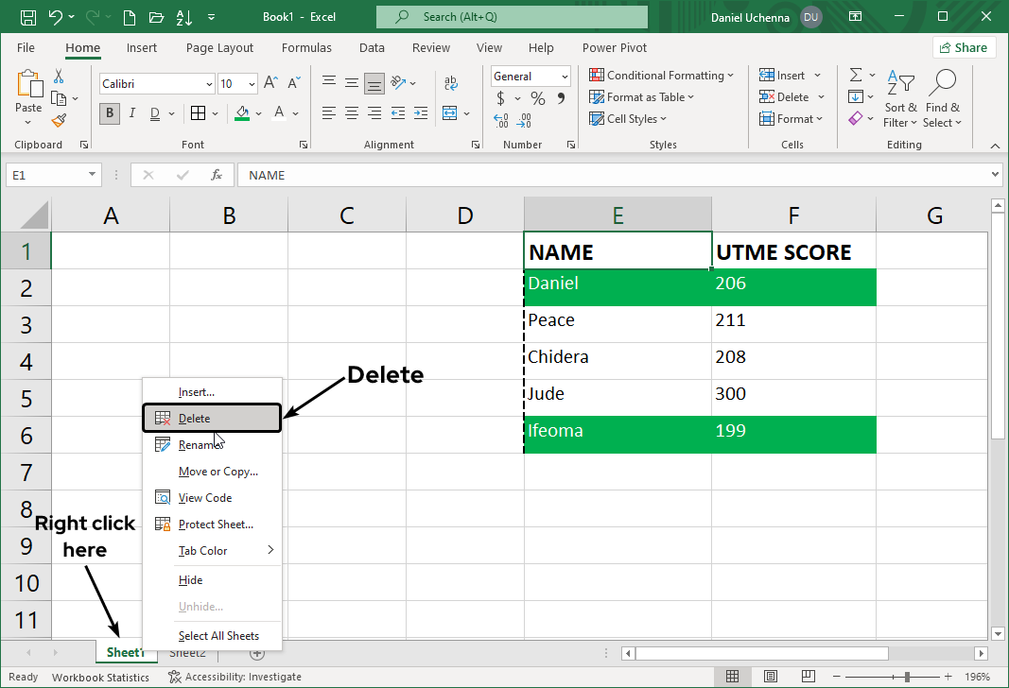Open the Number Format dropdown showing General

click(x=530, y=76)
